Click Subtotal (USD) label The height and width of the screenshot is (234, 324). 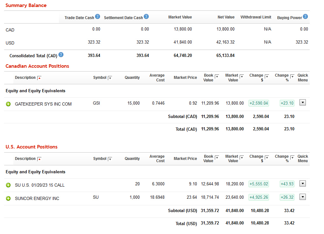tap(182, 211)
